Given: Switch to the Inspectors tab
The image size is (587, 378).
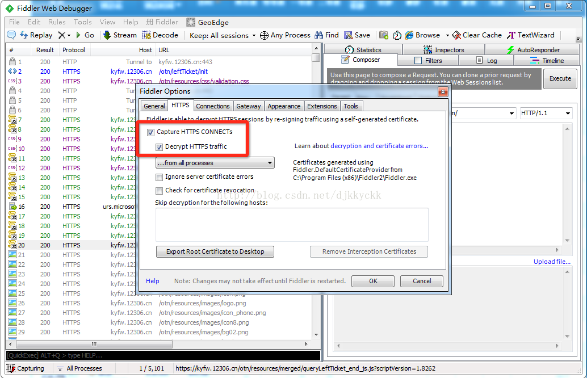Looking at the screenshot, I should (444, 49).
